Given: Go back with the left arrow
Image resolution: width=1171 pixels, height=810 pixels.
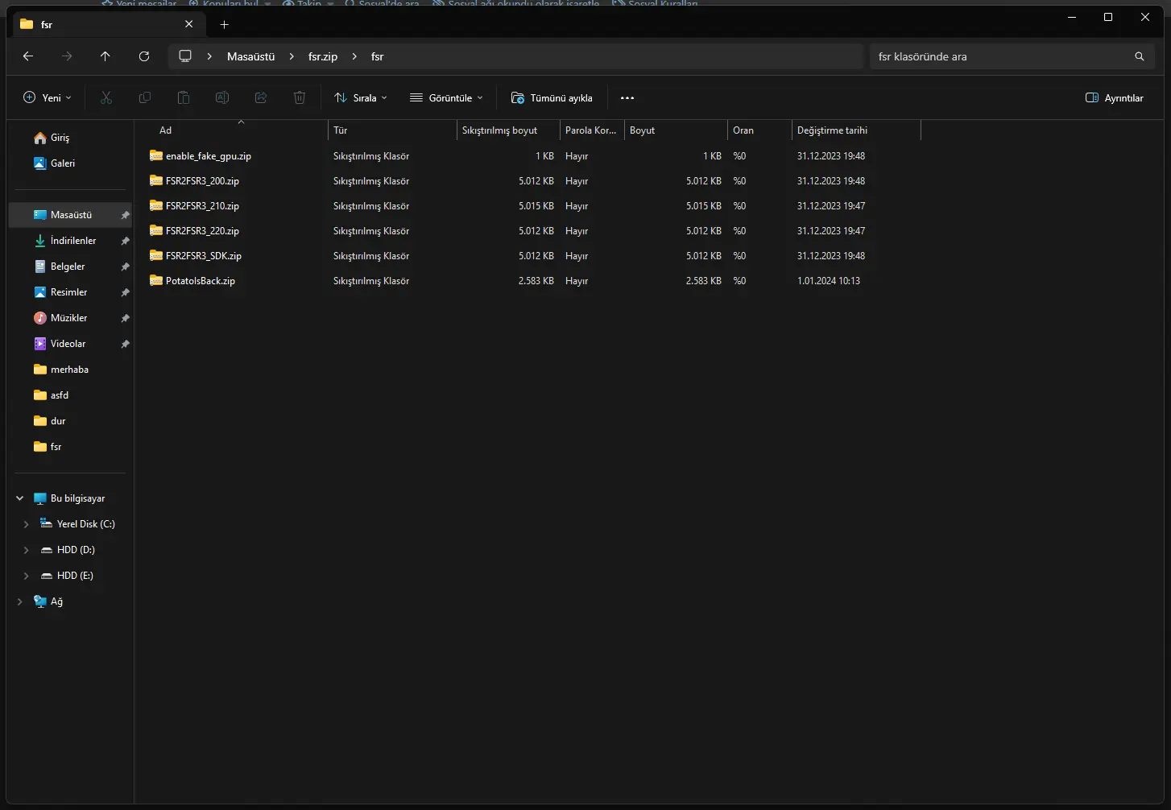Looking at the screenshot, I should [28, 56].
